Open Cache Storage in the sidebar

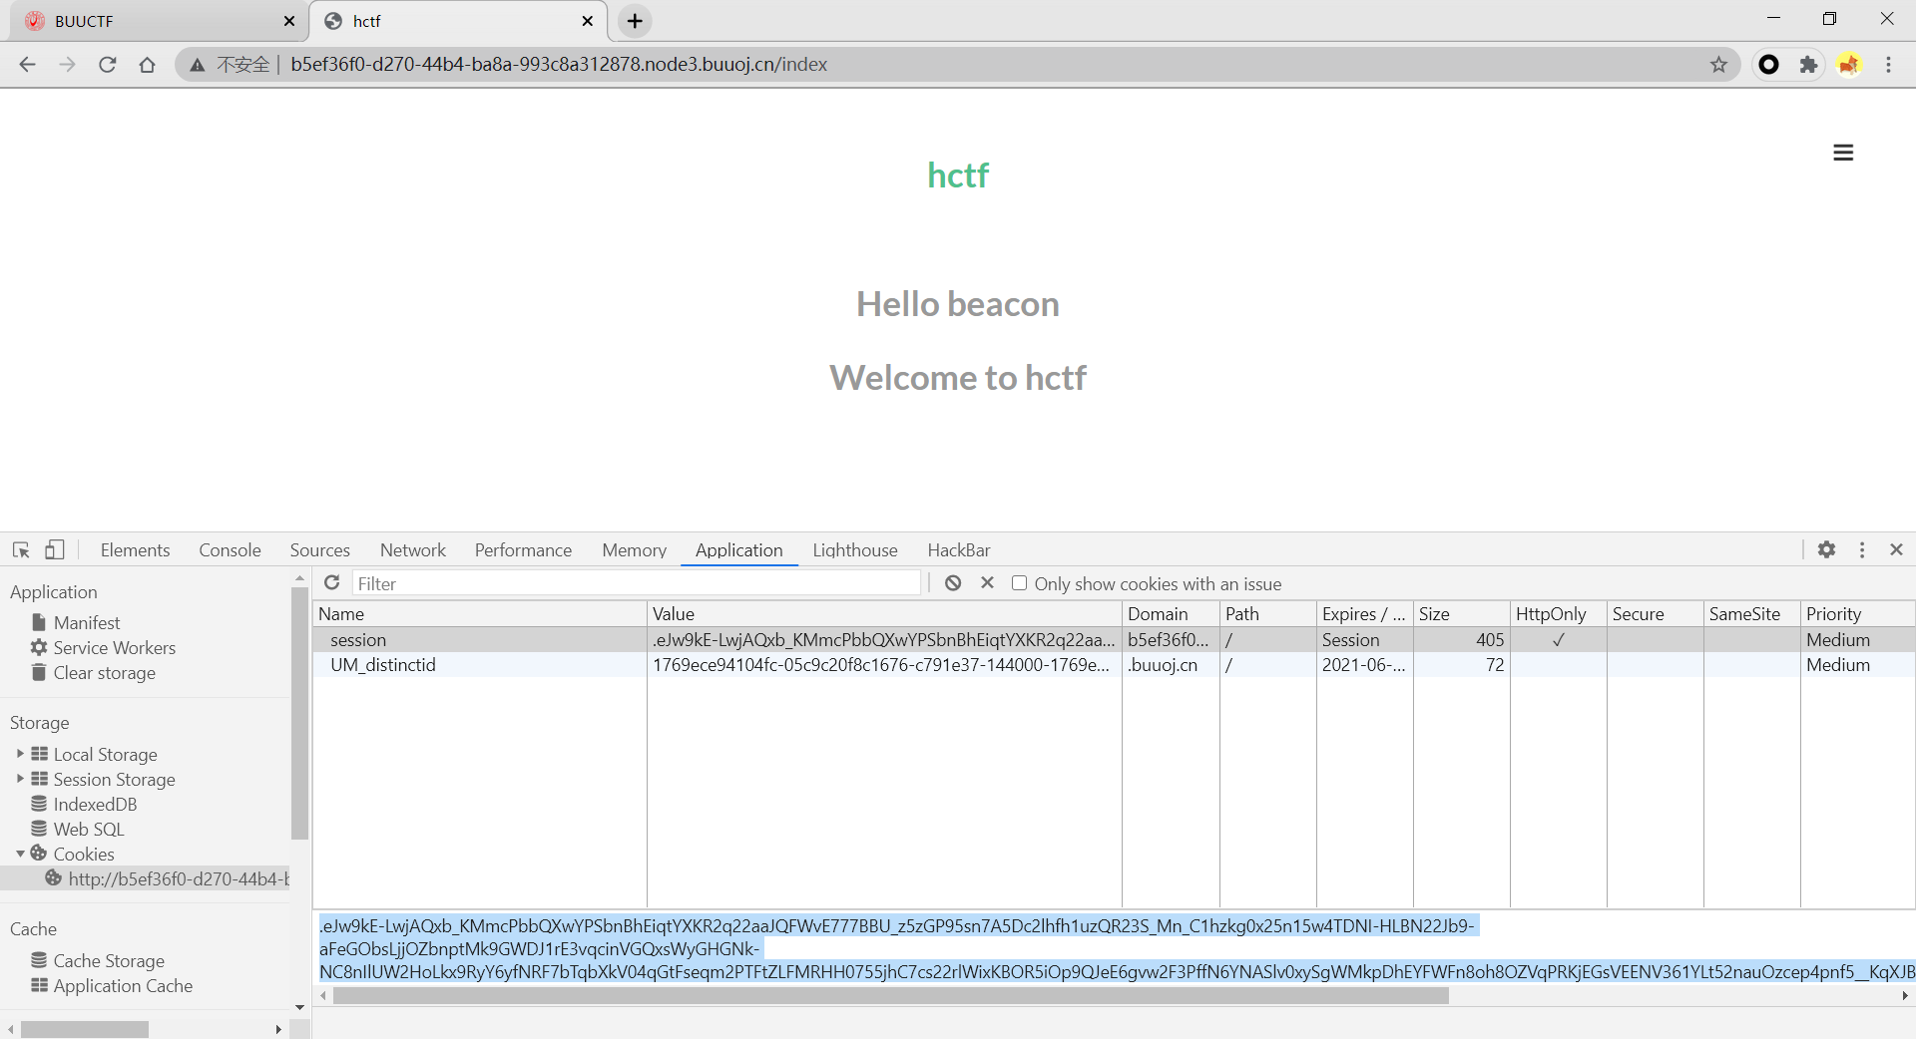tap(109, 960)
